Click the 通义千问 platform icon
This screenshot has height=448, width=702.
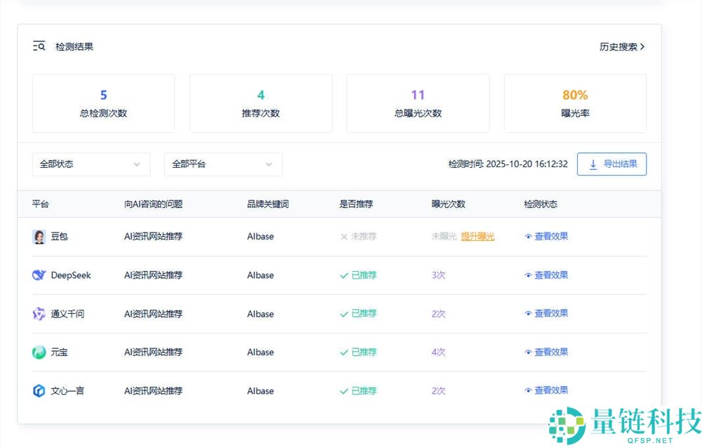pos(39,314)
